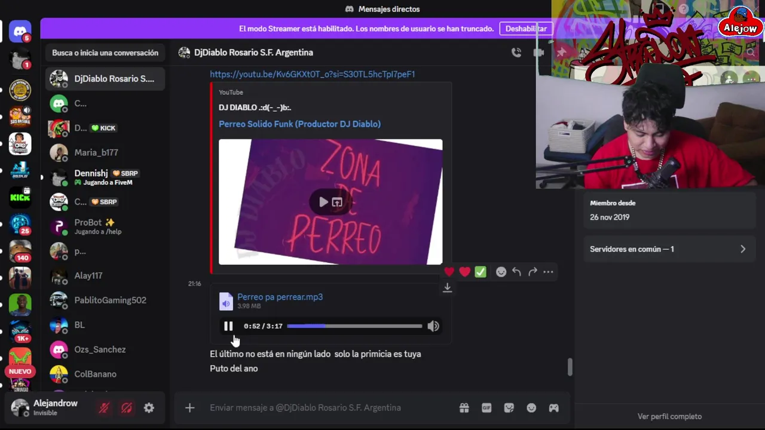Click DjDiablo Rosario S.F. Argentina header name

pyautogui.click(x=253, y=53)
